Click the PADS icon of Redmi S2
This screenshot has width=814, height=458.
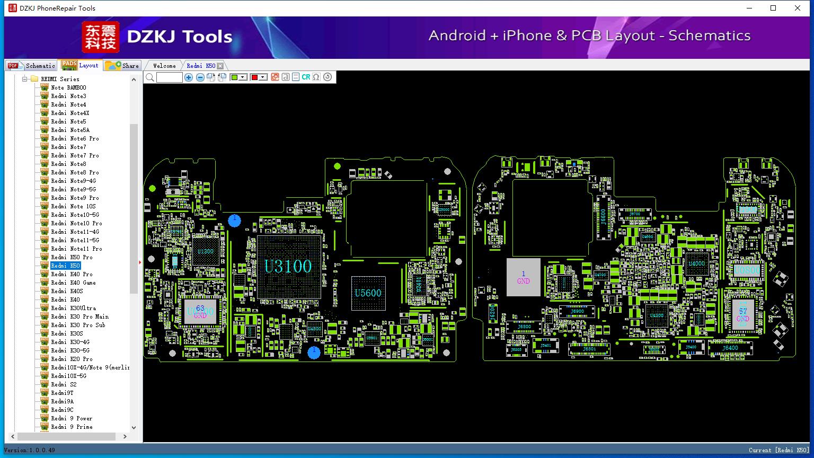pyautogui.click(x=45, y=384)
